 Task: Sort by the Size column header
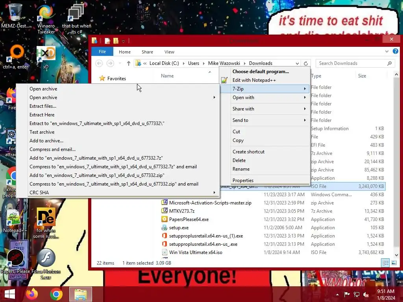[x=362, y=76]
